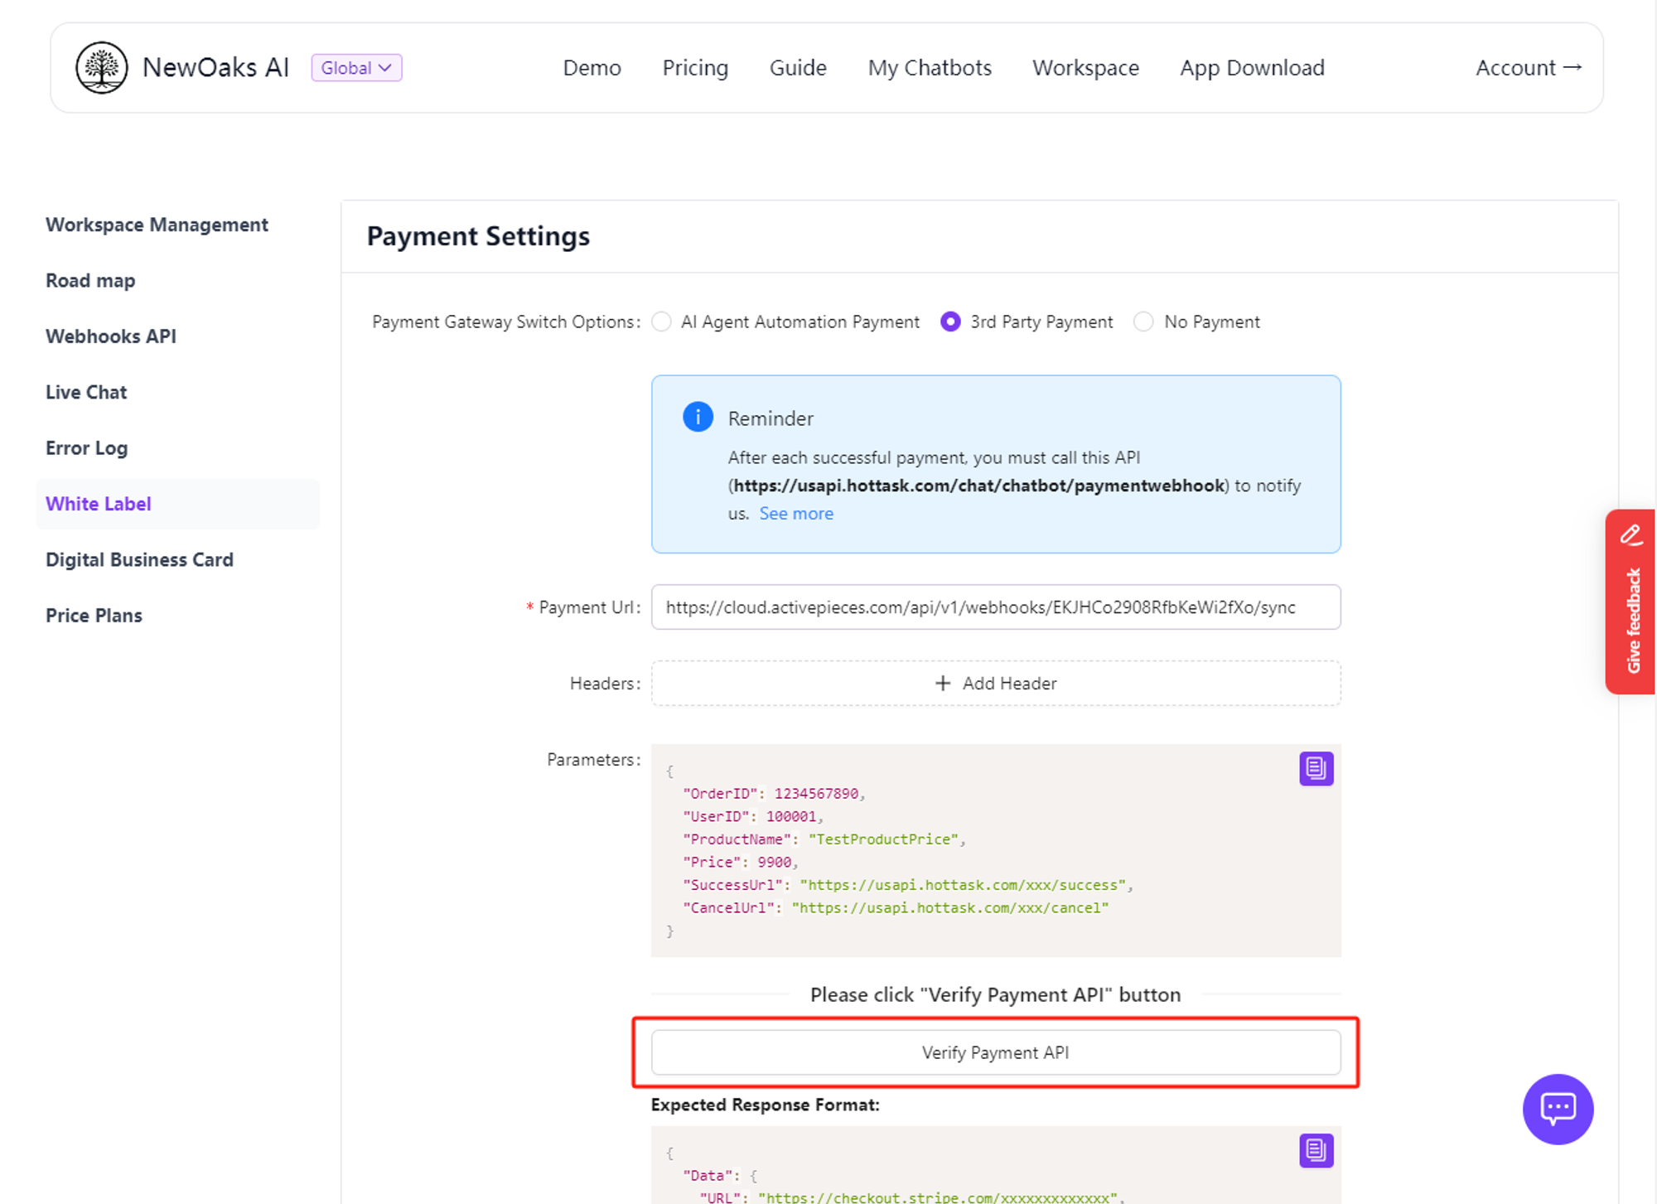Open the purple chat bubble widget

(1557, 1109)
